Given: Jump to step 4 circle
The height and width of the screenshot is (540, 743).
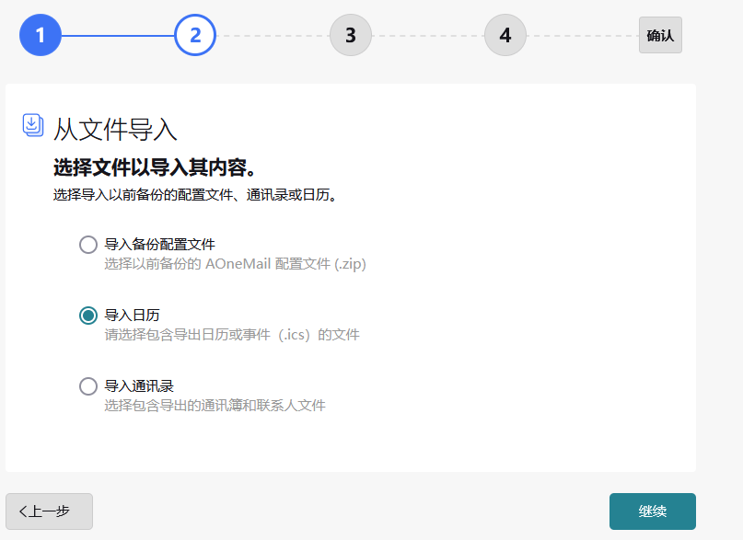Looking at the screenshot, I should (x=505, y=35).
